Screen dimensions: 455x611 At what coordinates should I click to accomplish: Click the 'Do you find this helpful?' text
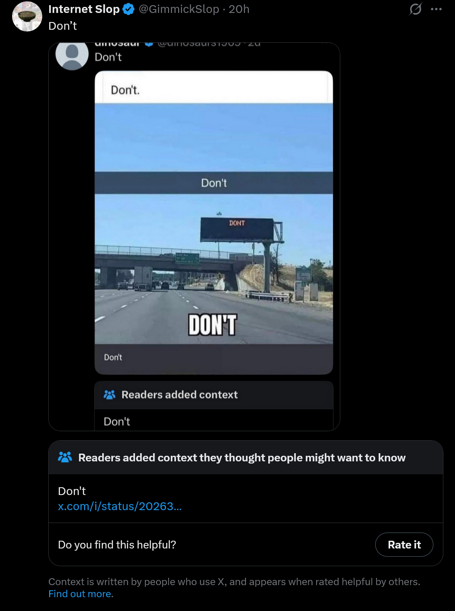[x=117, y=545]
